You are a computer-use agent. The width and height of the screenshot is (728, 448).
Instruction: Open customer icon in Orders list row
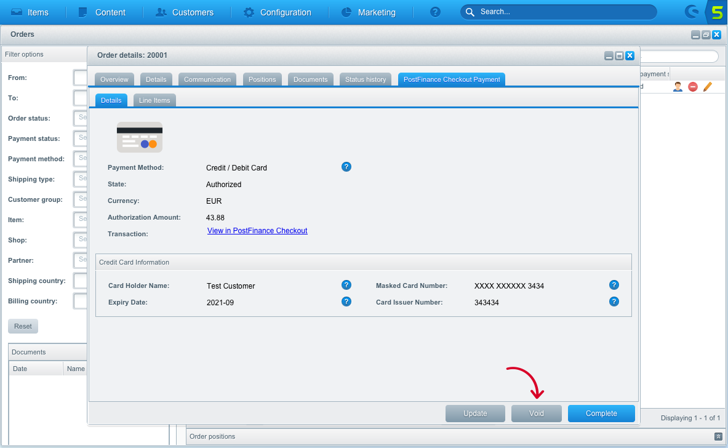pyautogui.click(x=678, y=87)
